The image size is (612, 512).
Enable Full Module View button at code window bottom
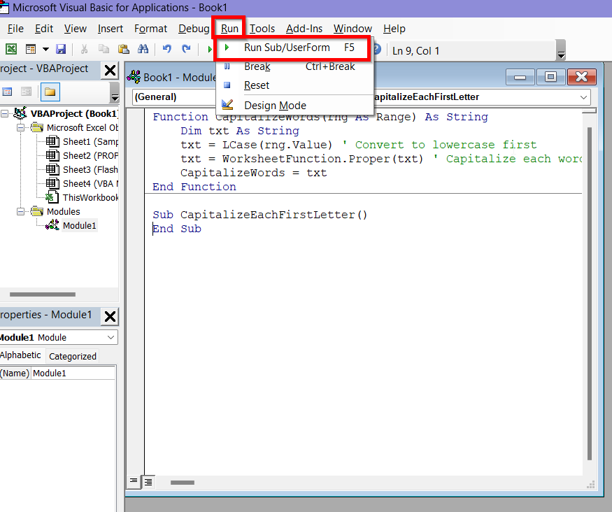148,483
